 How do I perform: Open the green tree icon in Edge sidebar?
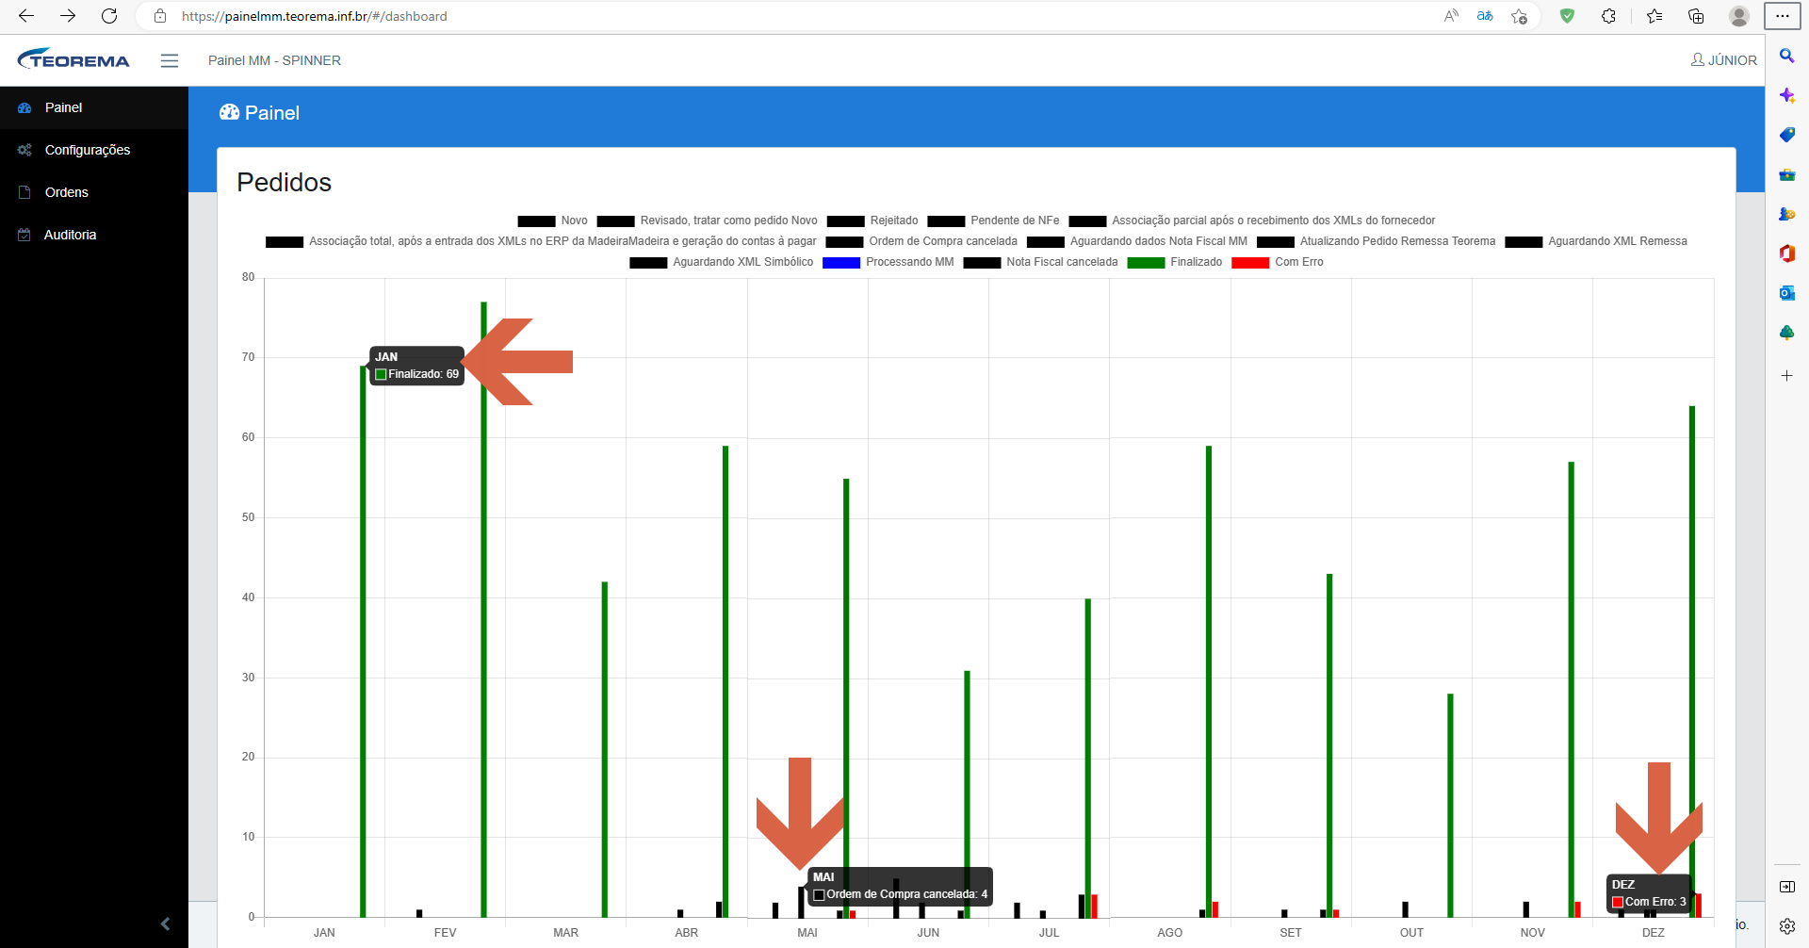(1786, 333)
